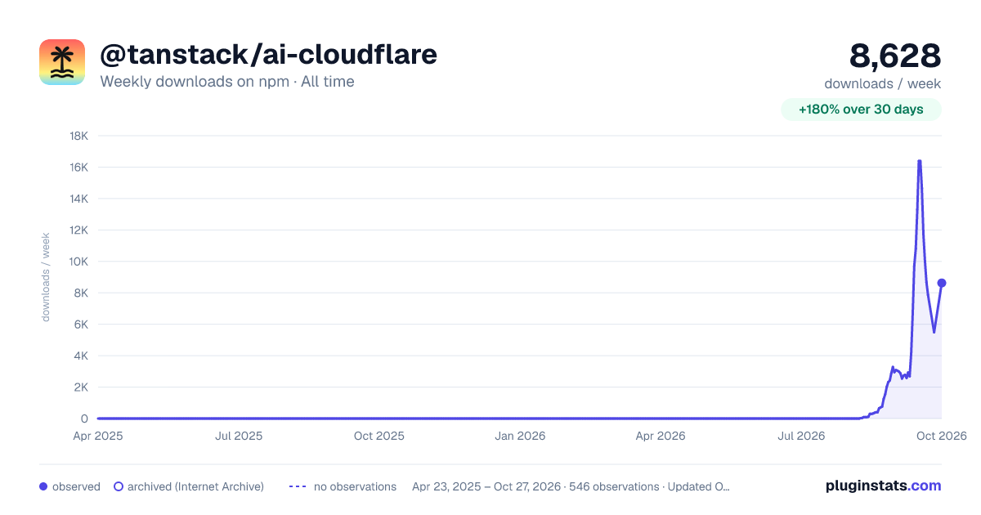Click the 'observed' legend label
The height and width of the screenshot is (515, 981).
76,486
